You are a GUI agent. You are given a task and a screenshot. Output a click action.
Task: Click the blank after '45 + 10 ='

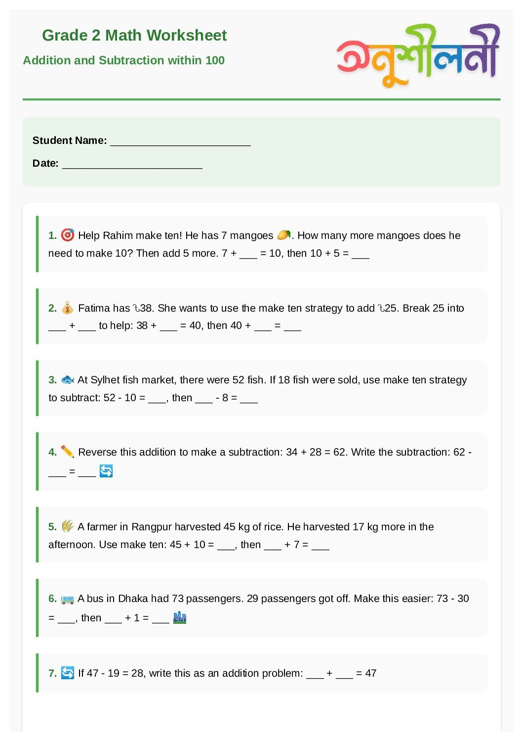pos(226,546)
